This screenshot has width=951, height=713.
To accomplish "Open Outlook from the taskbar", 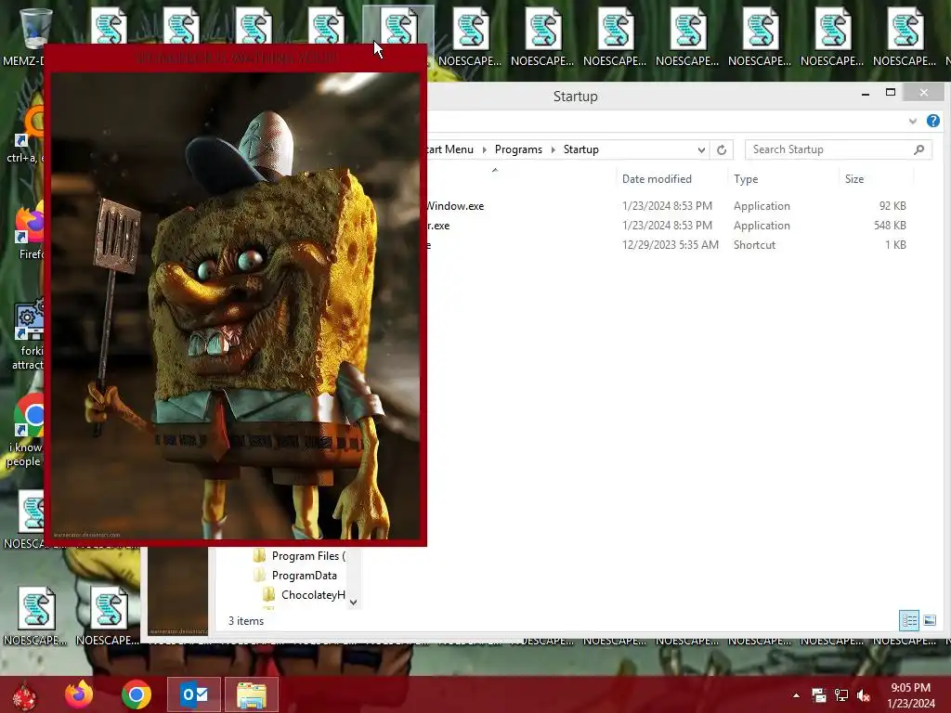I will click(194, 694).
